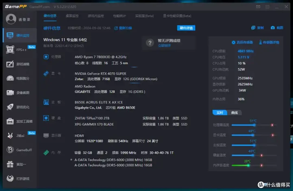
Task: Click the 硬盘温度 slider bar
Action: coord(254,155)
